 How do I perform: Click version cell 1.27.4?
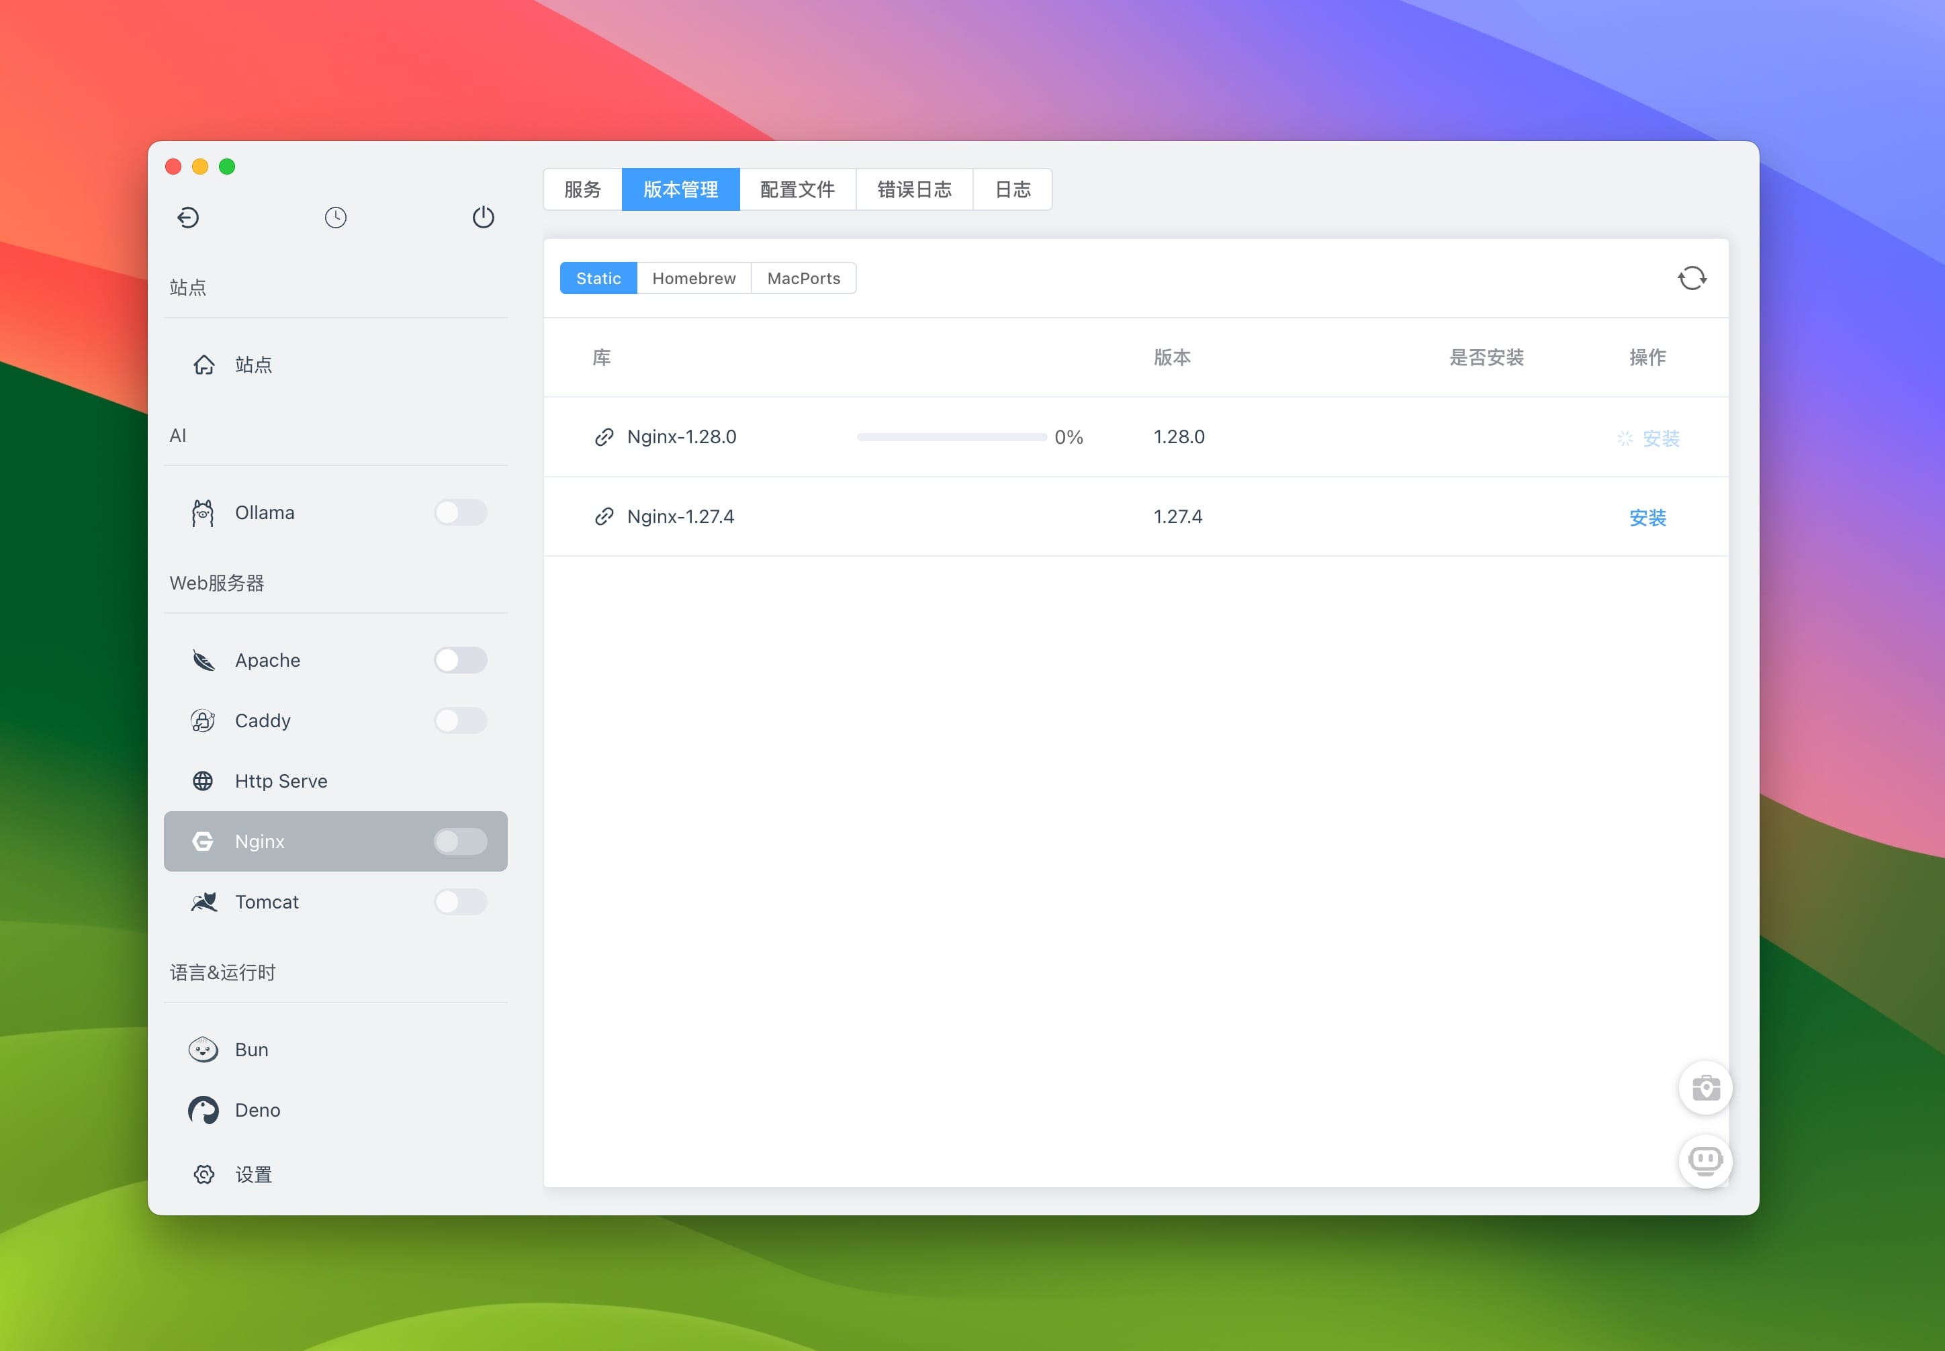point(1178,516)
